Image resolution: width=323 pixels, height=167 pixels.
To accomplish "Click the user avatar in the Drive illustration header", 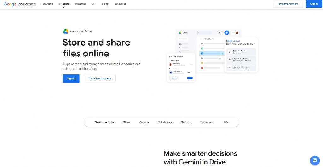I will [237, 33].
